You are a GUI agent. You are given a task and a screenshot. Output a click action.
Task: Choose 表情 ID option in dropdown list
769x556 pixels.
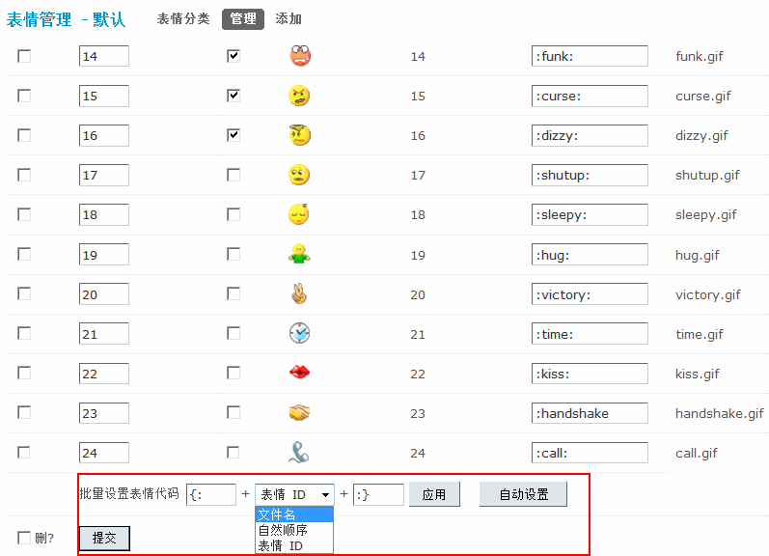[294, 545]
